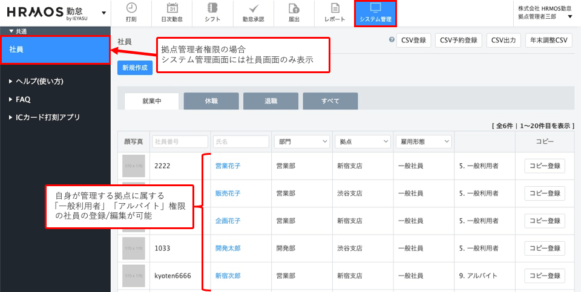Viewport: 581px width, 292px height.
Task: Click the 社員番号 search field
Action: [x=180, y=141]
